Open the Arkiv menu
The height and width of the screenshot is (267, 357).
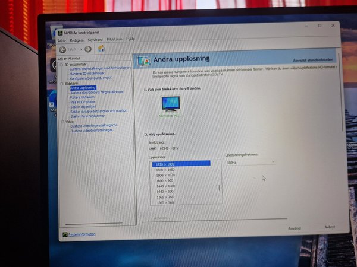click(61, 39)
